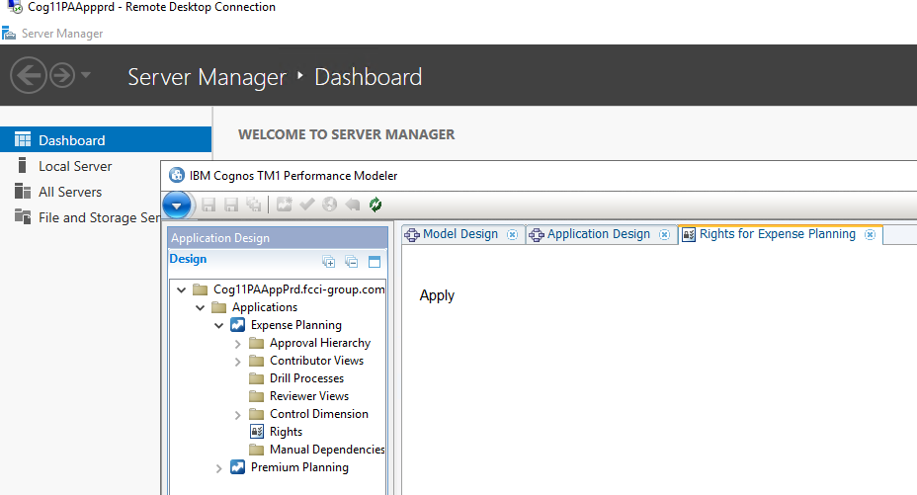917x495 pixels.
Task: Open File and Storage Services in Server Manager
Action: pyautogui.click(x=99, y=218)
